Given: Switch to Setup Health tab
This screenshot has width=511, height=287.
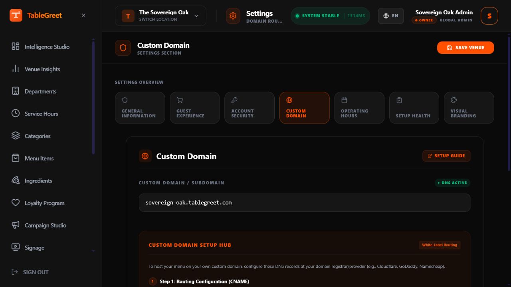Looking at the screenshot, I should tap(414, 108).
